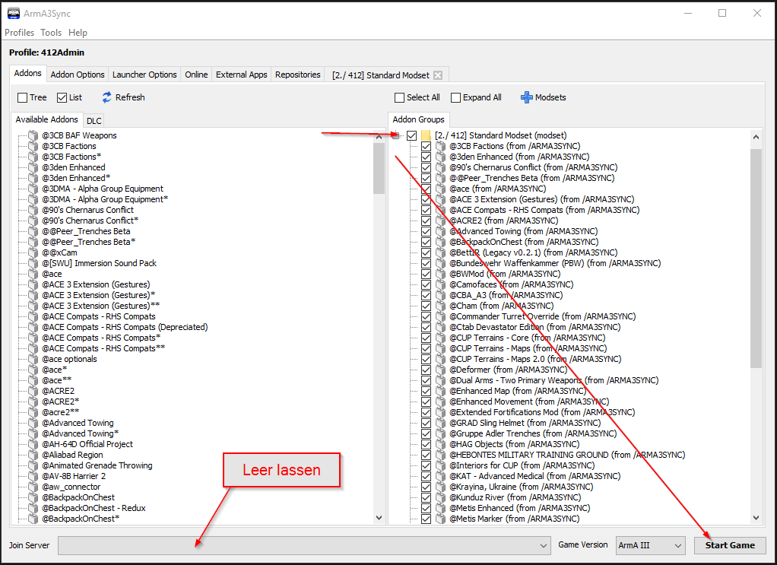Click the ArmA3Sync app icon in title bar
The height and width of the screenshot is (565, 777).
click(14, 13)
